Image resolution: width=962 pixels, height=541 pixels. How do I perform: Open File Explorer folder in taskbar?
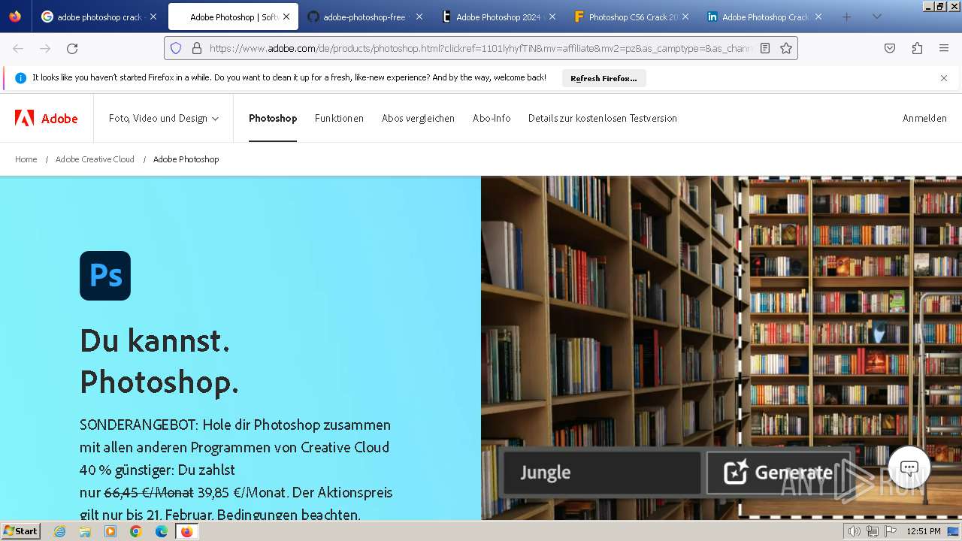click(x=85, y=531)
